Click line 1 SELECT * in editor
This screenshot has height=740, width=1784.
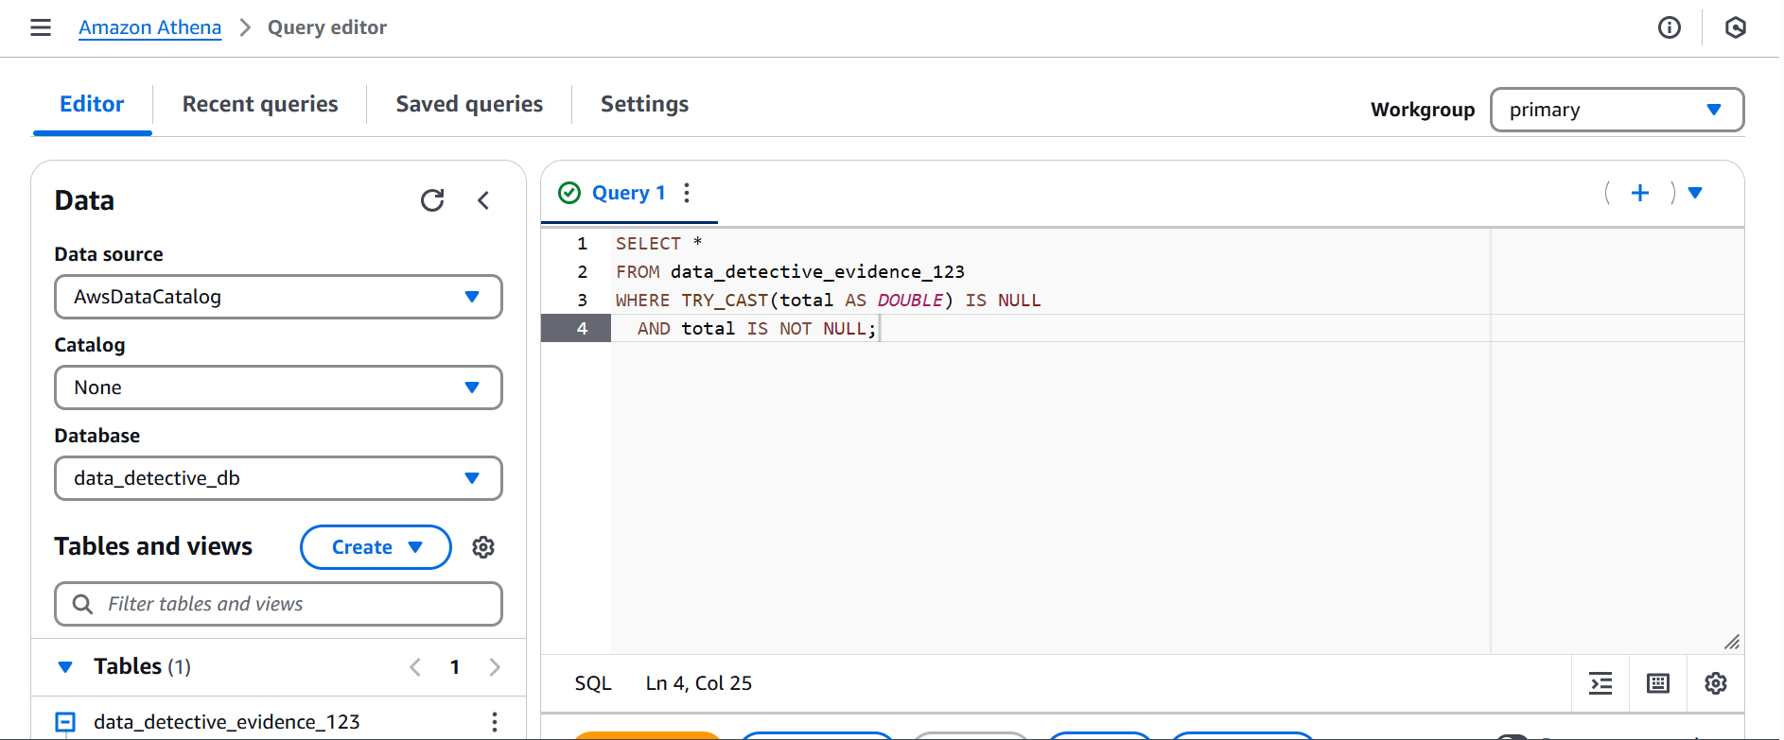click(x=658, y=244)
